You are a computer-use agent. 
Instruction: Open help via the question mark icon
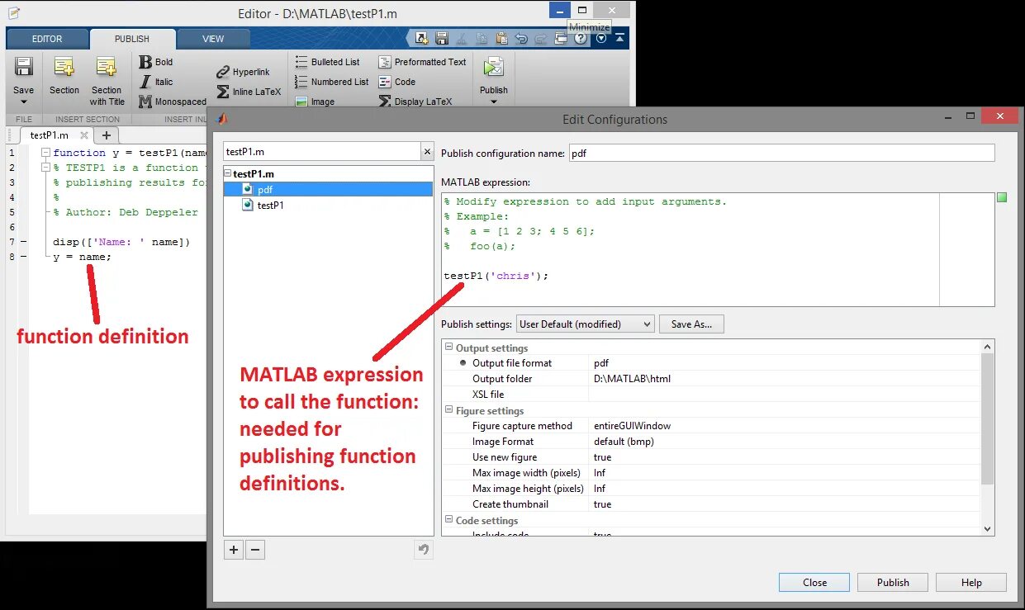point(581,38)
